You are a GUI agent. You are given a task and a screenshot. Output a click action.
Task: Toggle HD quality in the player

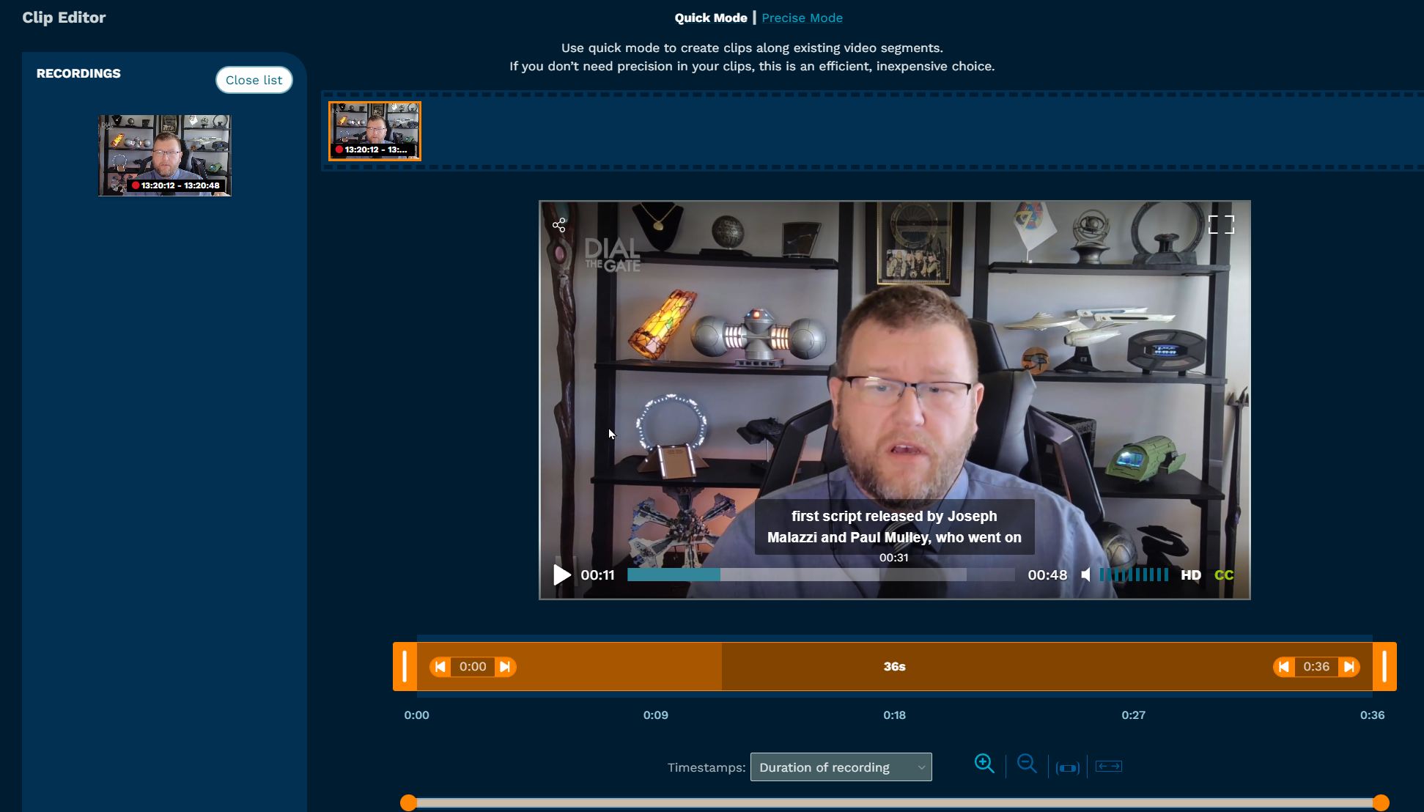1191,575
